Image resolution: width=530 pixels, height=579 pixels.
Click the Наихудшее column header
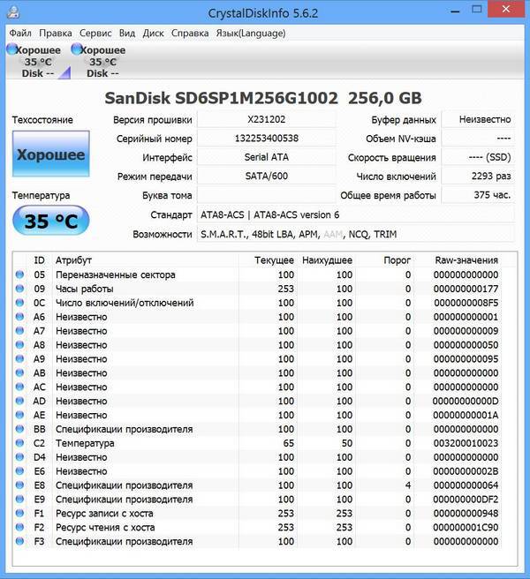[327, 260]
